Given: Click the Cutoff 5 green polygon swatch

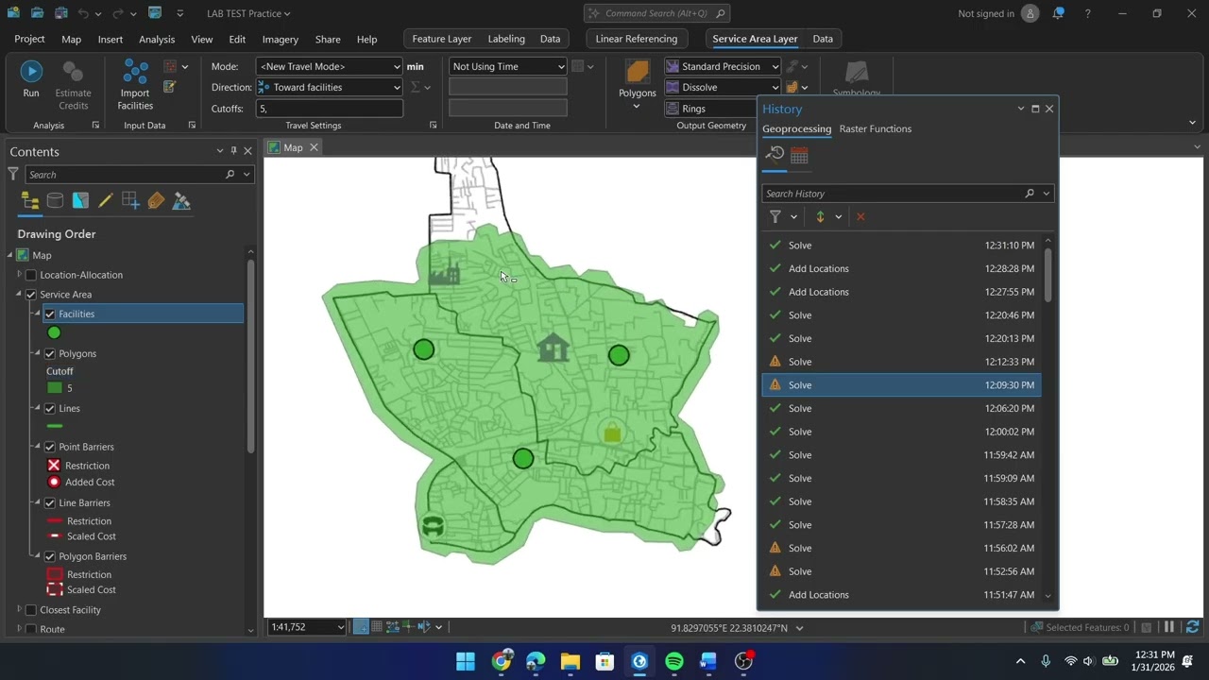Looking at the screenshot, I should (55, 388).
